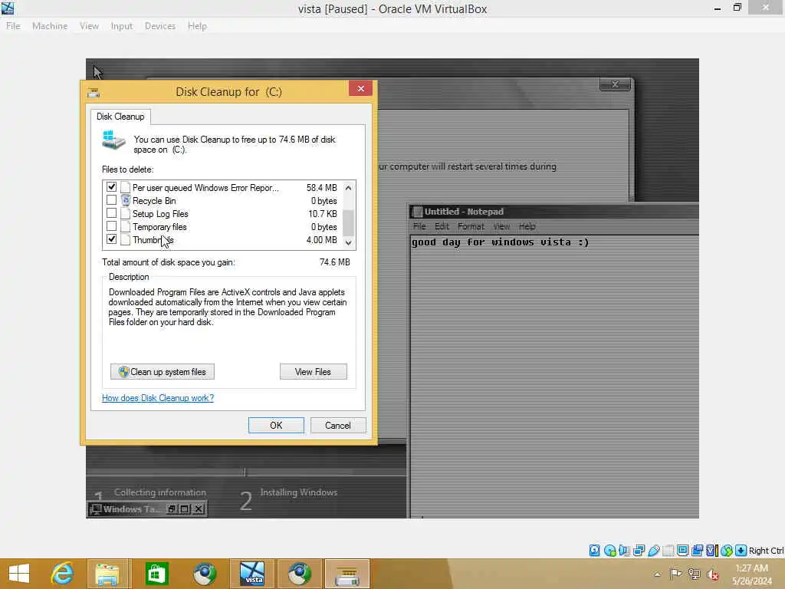Click the hard disk activity status icon
The height and width of the screenshot is (589, 785).
tap(594, 551)
